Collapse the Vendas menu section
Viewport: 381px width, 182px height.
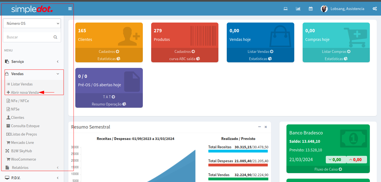tap(32, 74)
